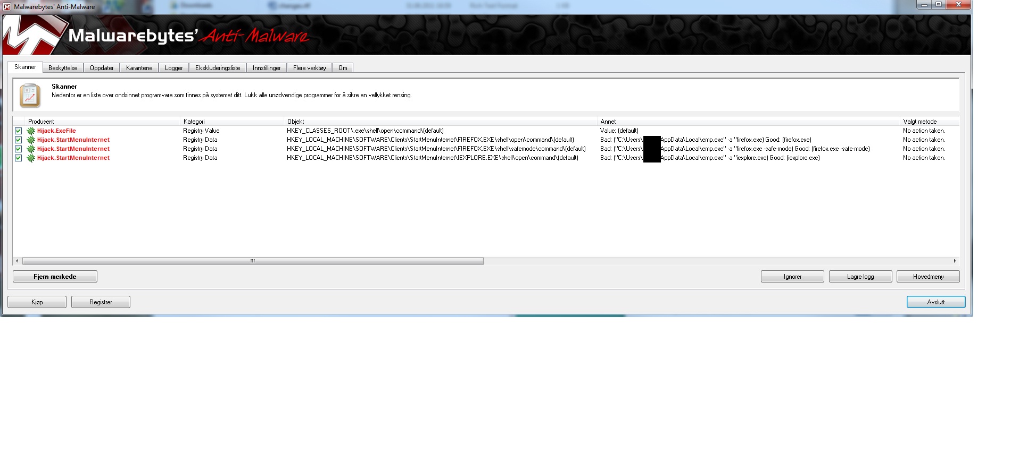Click the bug icon for the IEXPLORE.EXE row
The width and height of the screenshot is (1019, 462).
pyautogui.click(x=31, y=158)
